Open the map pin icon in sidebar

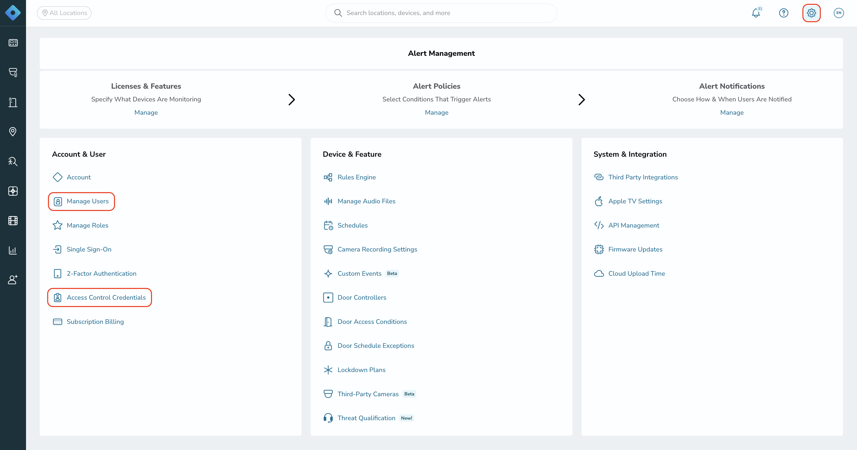13,131
